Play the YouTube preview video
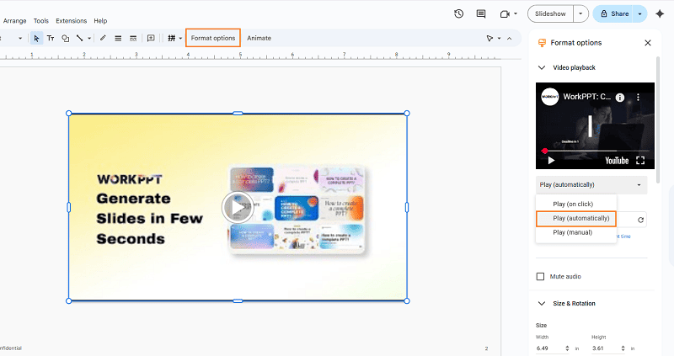Image resolution: width=674 pixels, height=356 pixels. 551,161
